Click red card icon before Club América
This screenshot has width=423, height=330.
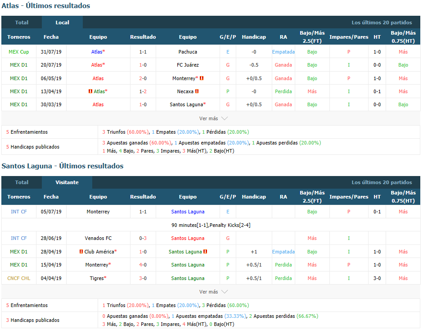tap(81, 252)
